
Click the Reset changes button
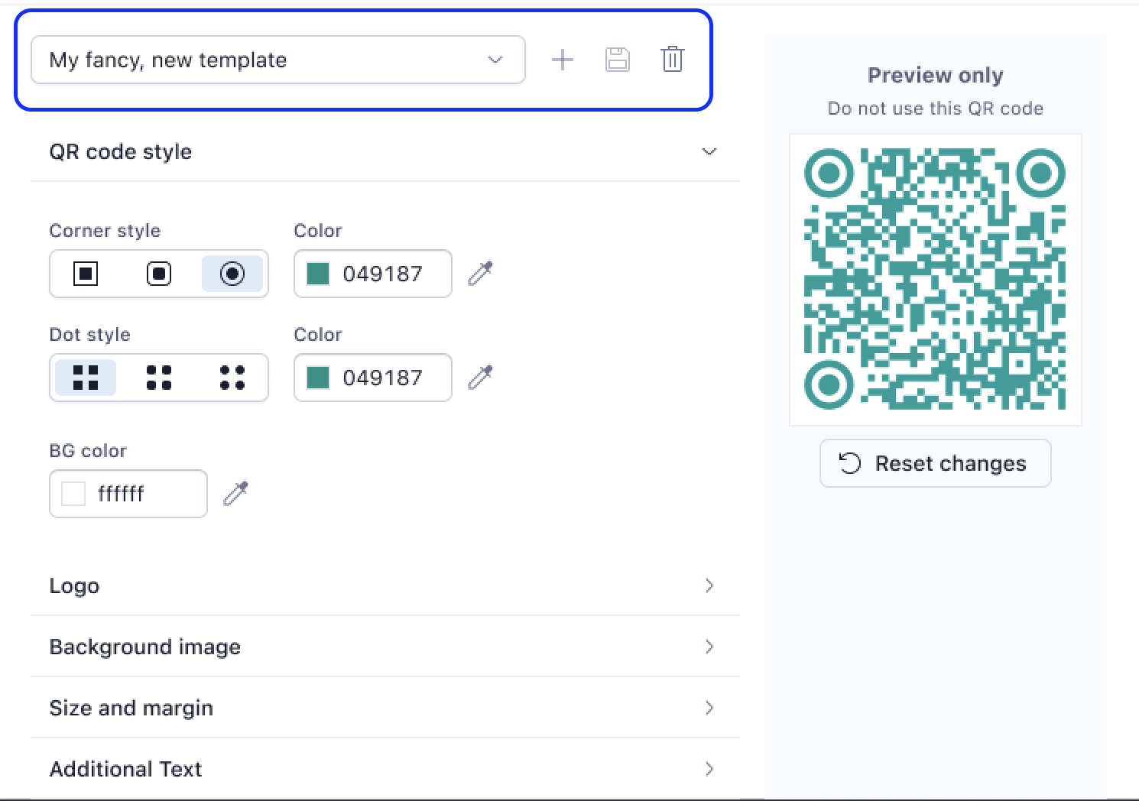pyautogui.click(x=935, y=463)
